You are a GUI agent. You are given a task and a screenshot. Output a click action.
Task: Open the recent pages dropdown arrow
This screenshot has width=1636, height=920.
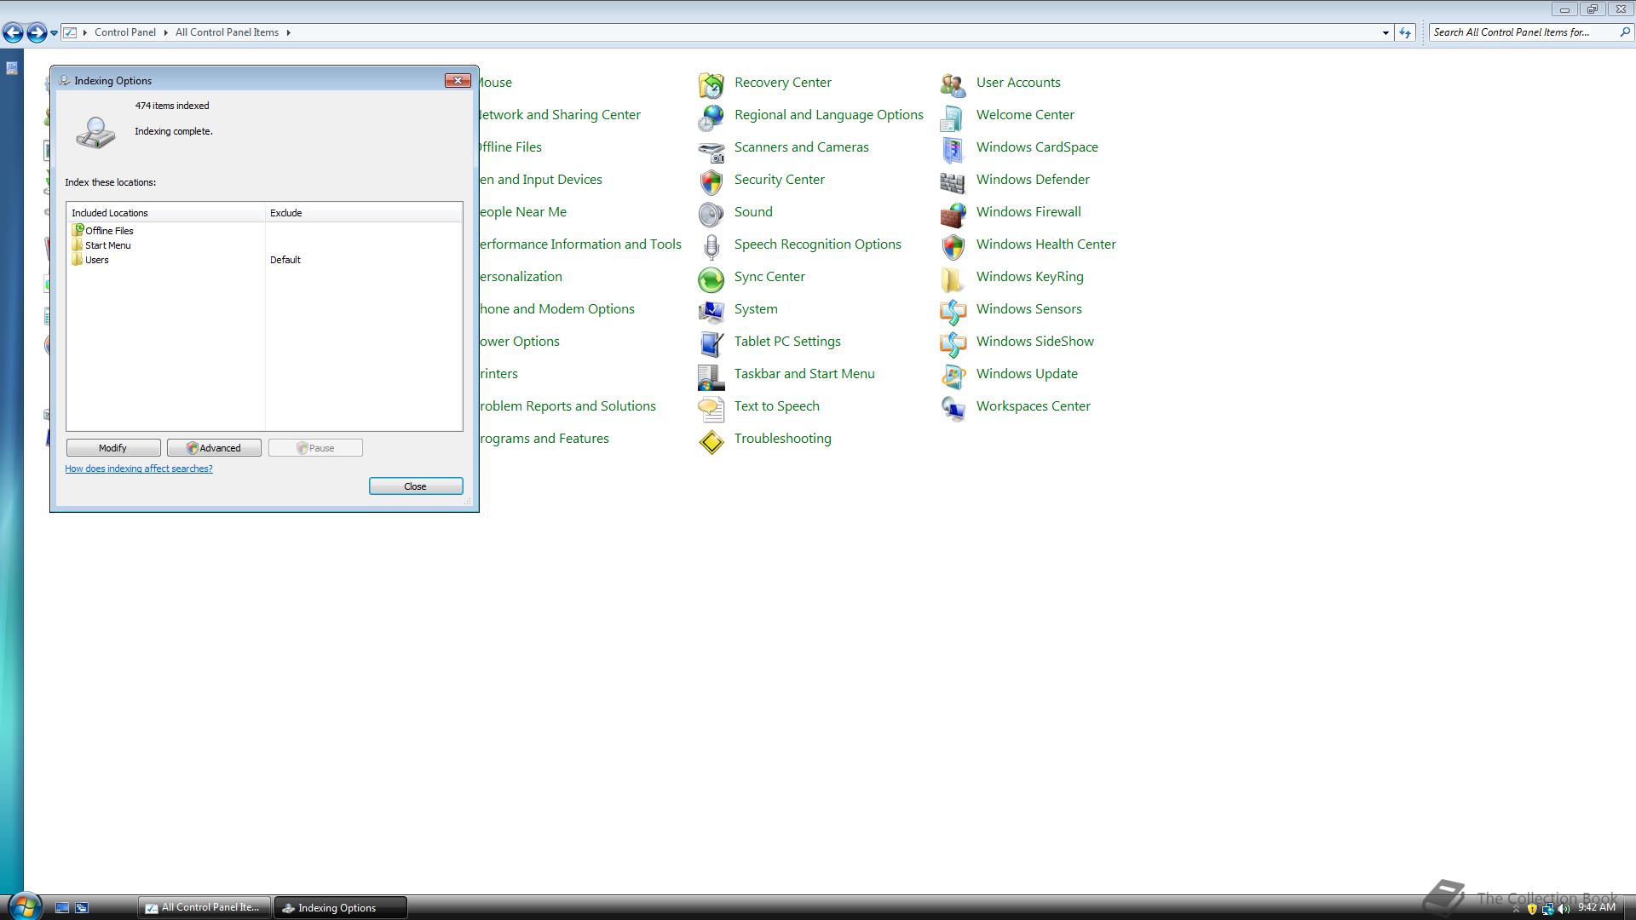coord(54,33)
